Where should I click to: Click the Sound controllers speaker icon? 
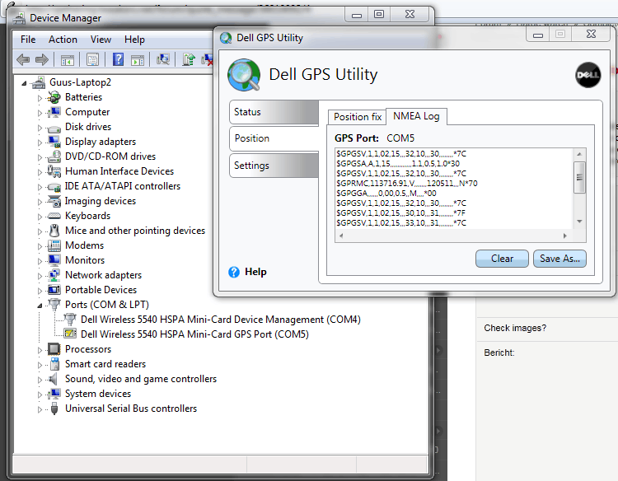tap(53, 379)
